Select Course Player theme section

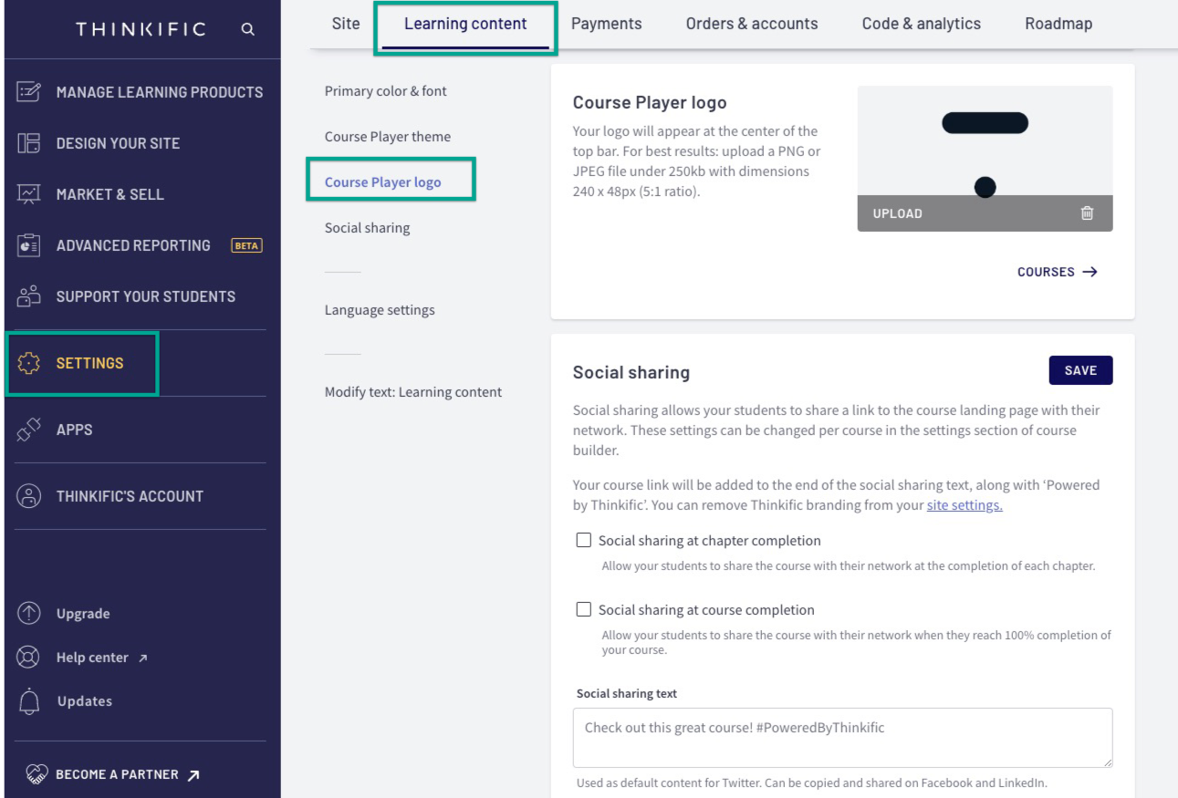pos(388,137)
